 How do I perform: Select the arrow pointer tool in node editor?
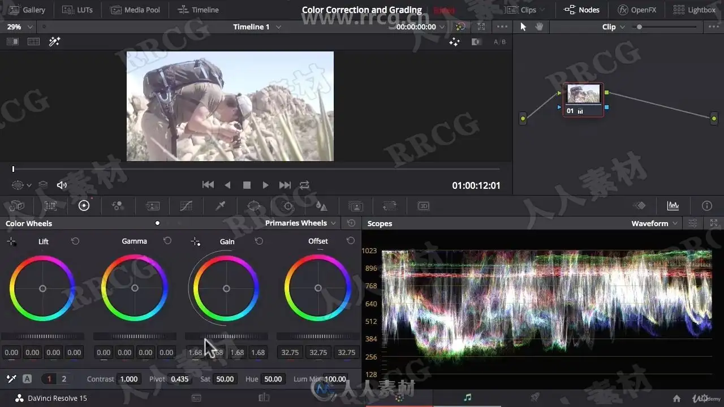tap(523, 27)
